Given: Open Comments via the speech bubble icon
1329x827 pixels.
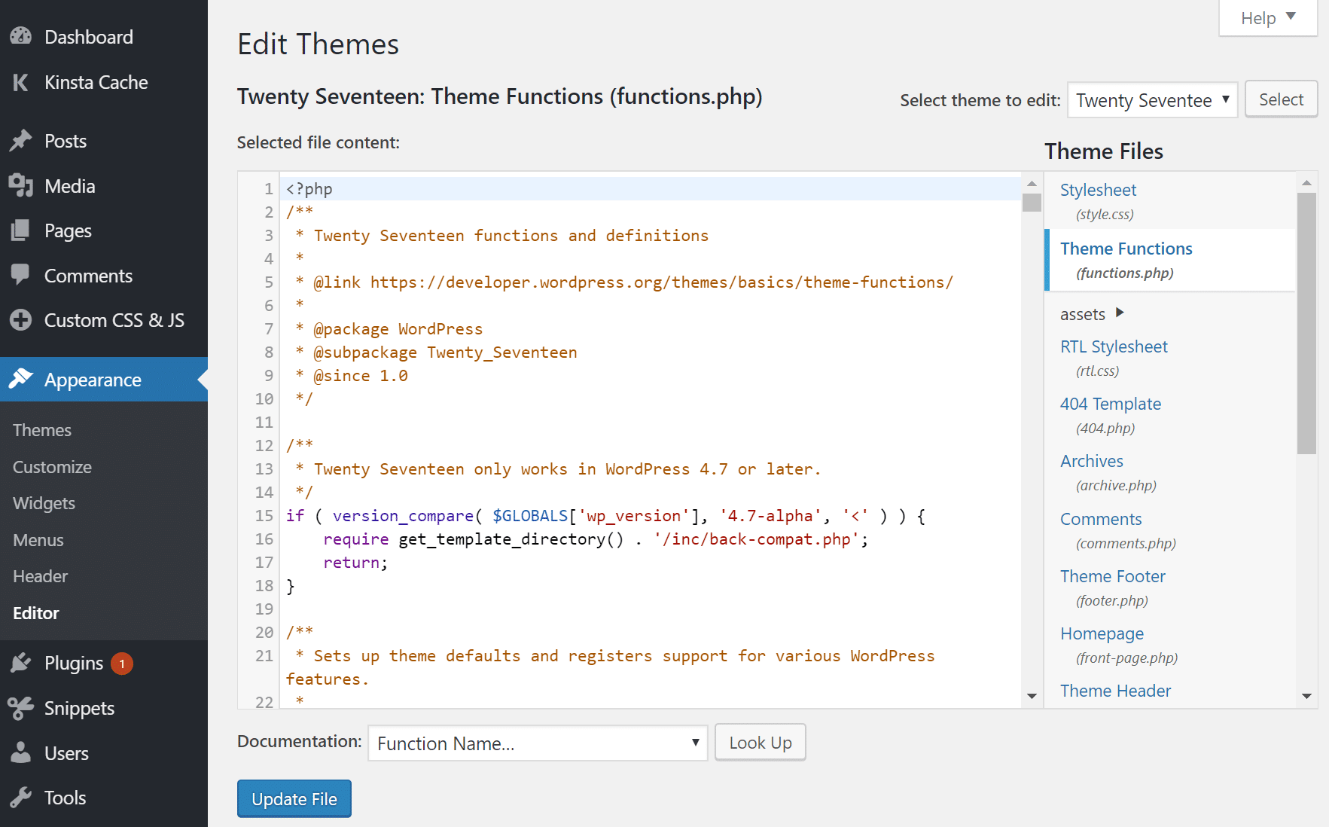Looking at the screenshot, I should tap(20, 275).
